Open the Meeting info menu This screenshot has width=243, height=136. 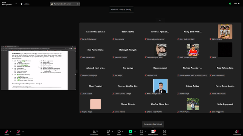(25, 4)
